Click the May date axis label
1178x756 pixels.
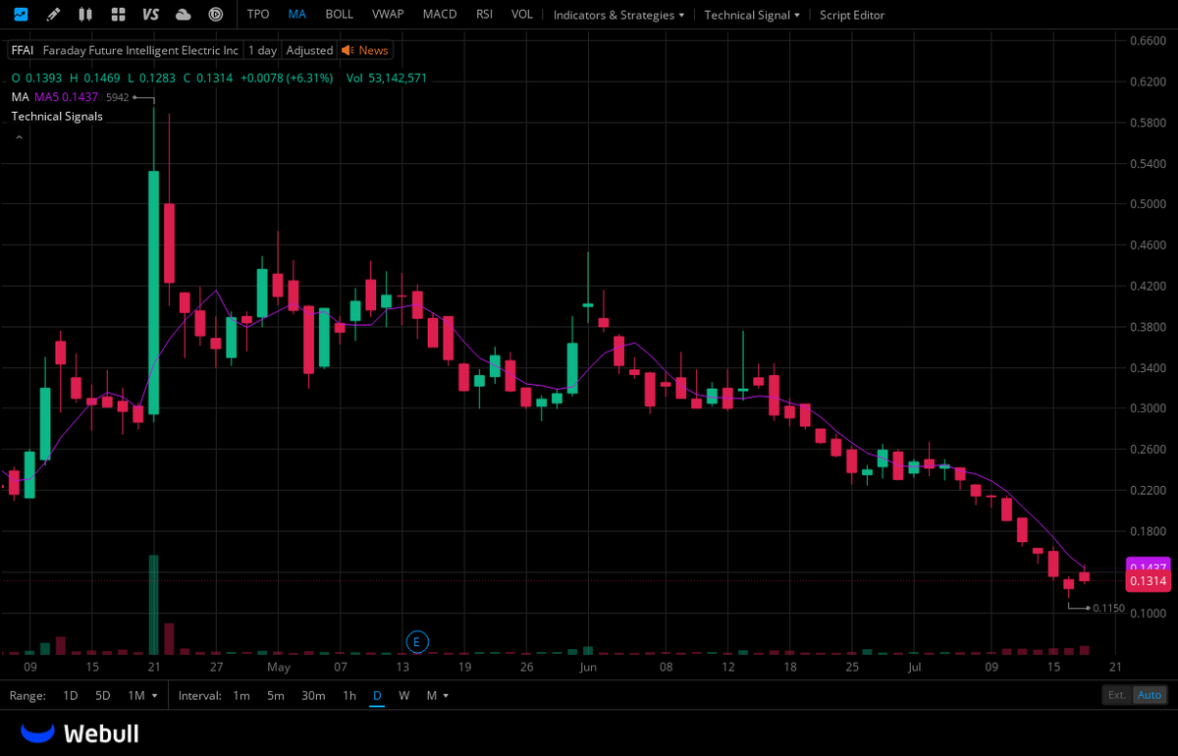click(x=278, y=668)
